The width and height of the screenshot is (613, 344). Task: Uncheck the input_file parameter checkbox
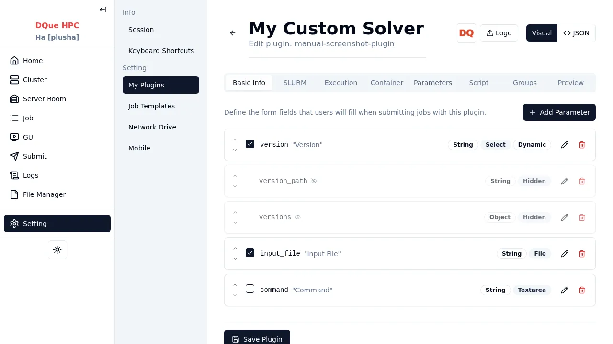coord(250,253)
